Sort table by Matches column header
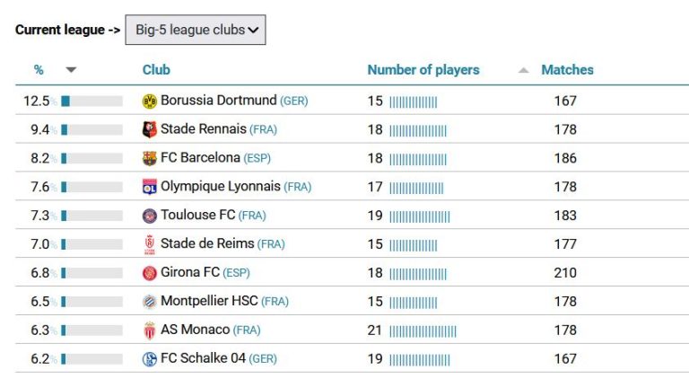Viewport: 689px width, 379px height. pos(567,70)
